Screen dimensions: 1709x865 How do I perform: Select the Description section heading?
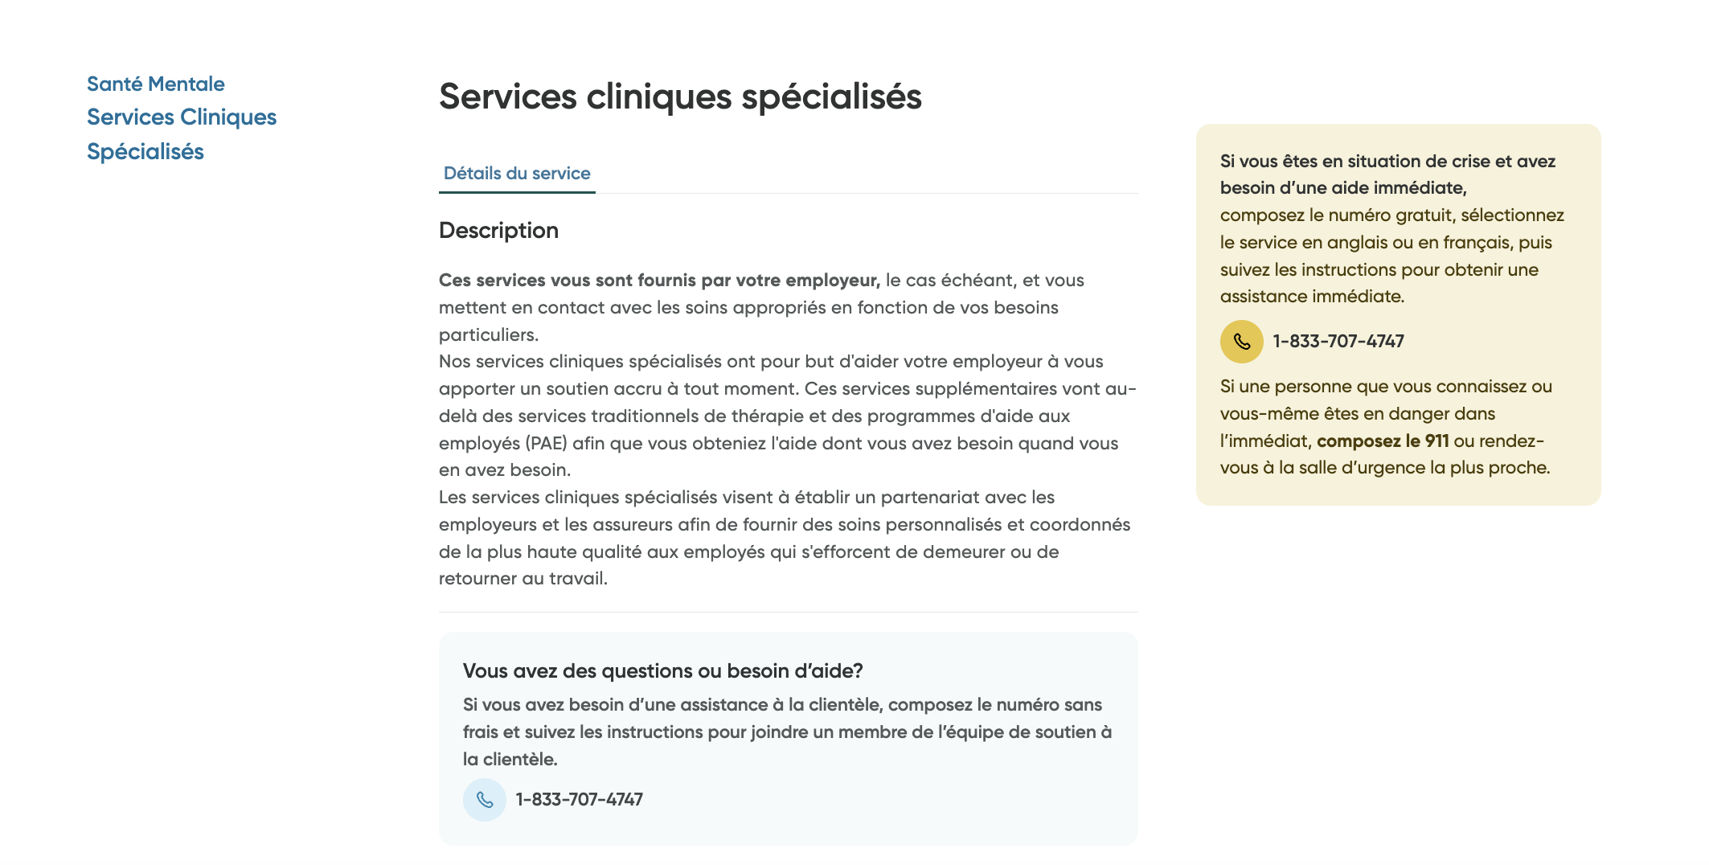tap(498, 231)
